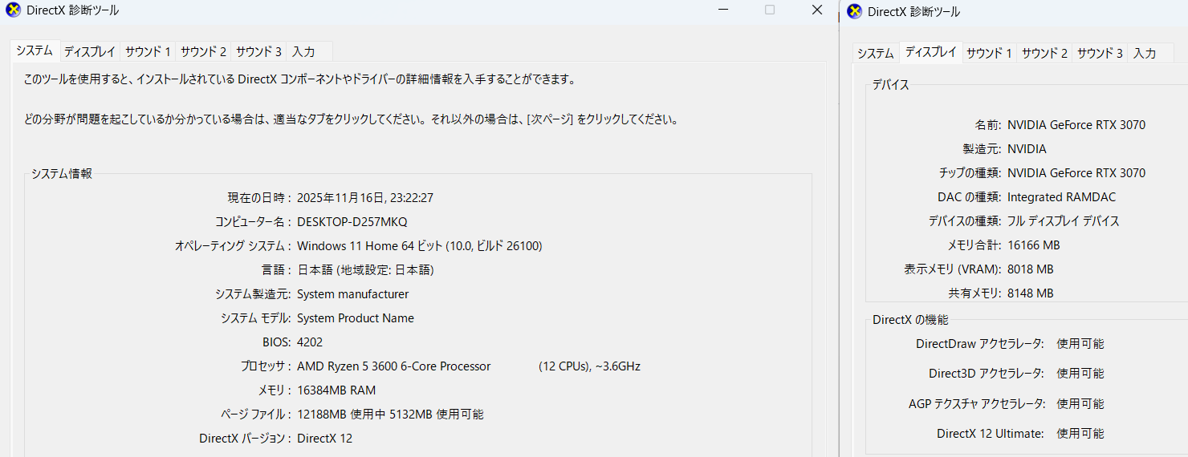Close the DirectX window showing システム情報
Viewport: 1188px width, 457px height.
tap(817, 10)
